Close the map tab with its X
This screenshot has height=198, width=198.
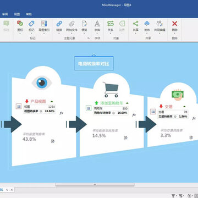tap(12, 190)
